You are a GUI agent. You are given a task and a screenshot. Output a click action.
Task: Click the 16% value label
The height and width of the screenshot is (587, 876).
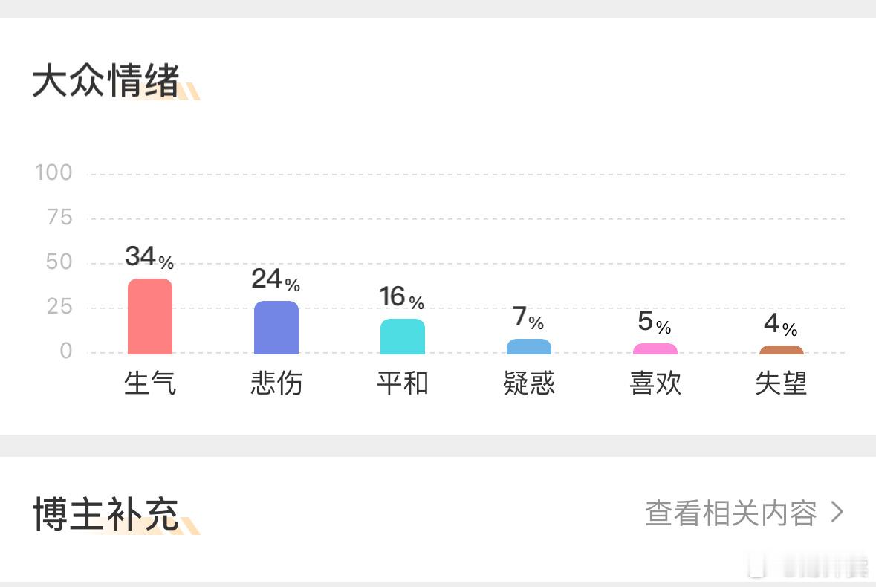click(401, 297)
